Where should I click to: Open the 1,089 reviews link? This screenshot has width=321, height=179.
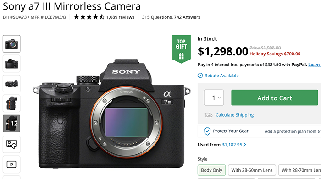120,17
